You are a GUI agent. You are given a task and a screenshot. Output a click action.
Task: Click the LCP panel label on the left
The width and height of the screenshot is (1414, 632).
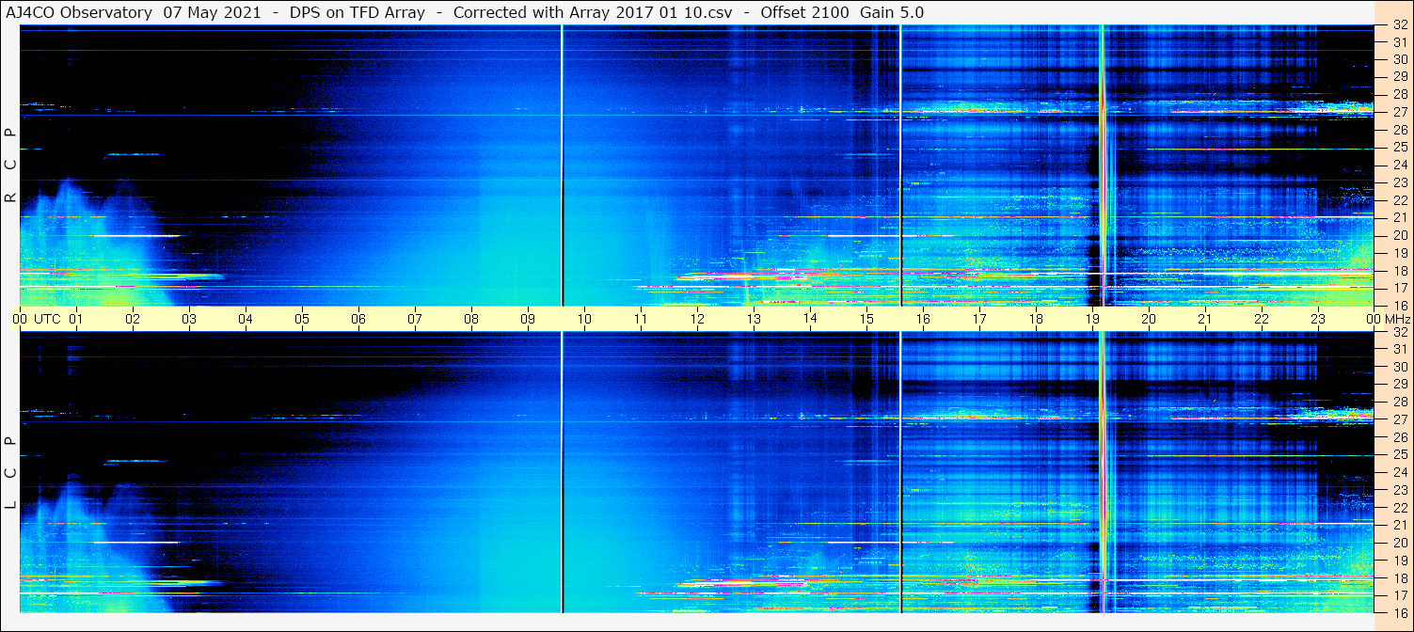10,473
